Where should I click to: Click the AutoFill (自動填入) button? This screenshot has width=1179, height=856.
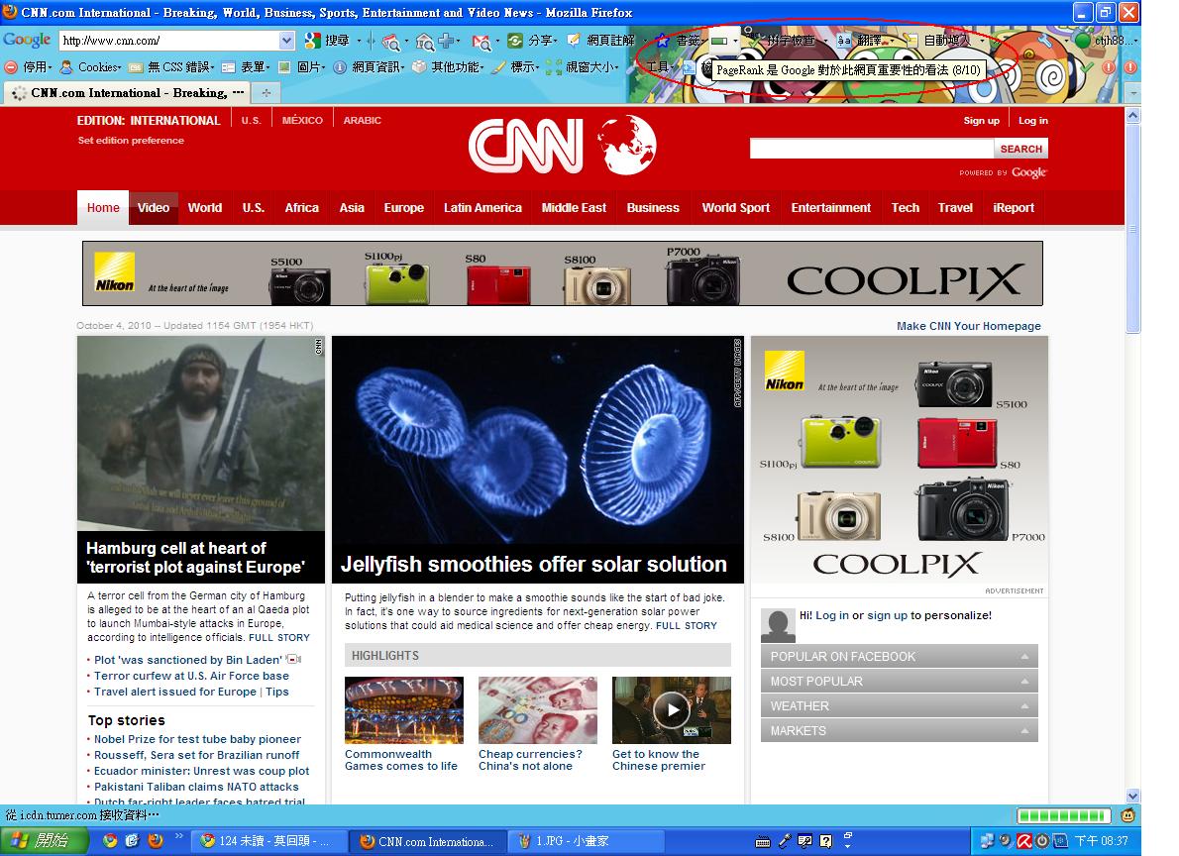(x=936, y=41)
